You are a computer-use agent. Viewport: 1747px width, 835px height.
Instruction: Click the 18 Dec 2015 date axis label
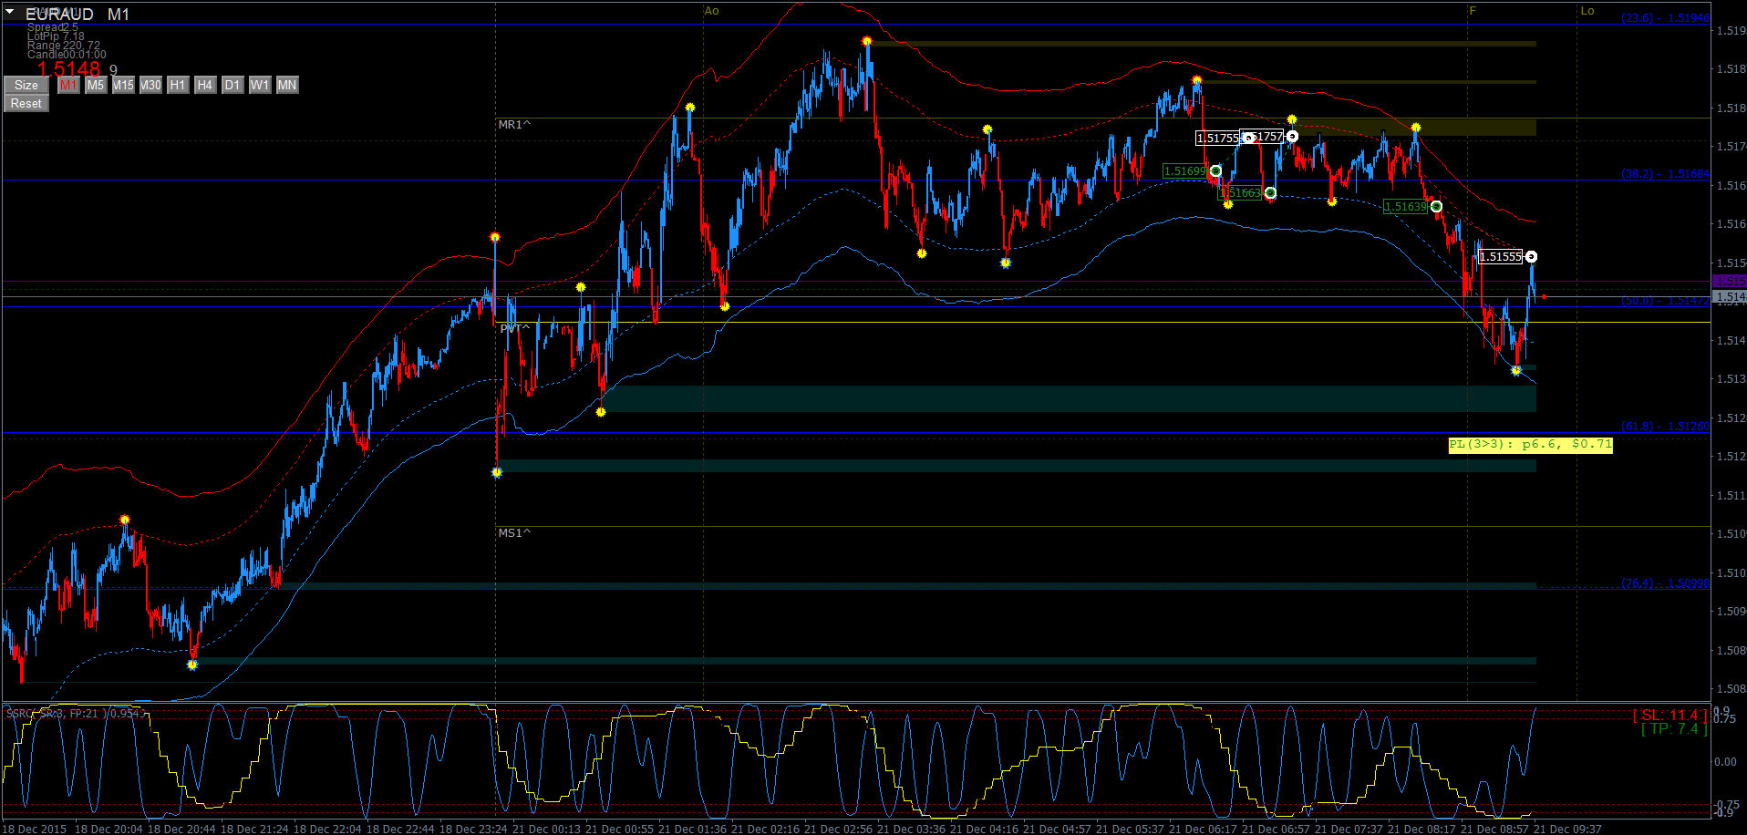click(36, 829)
